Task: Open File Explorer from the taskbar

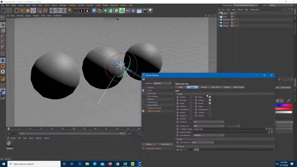Action: [x=87, y=164]
